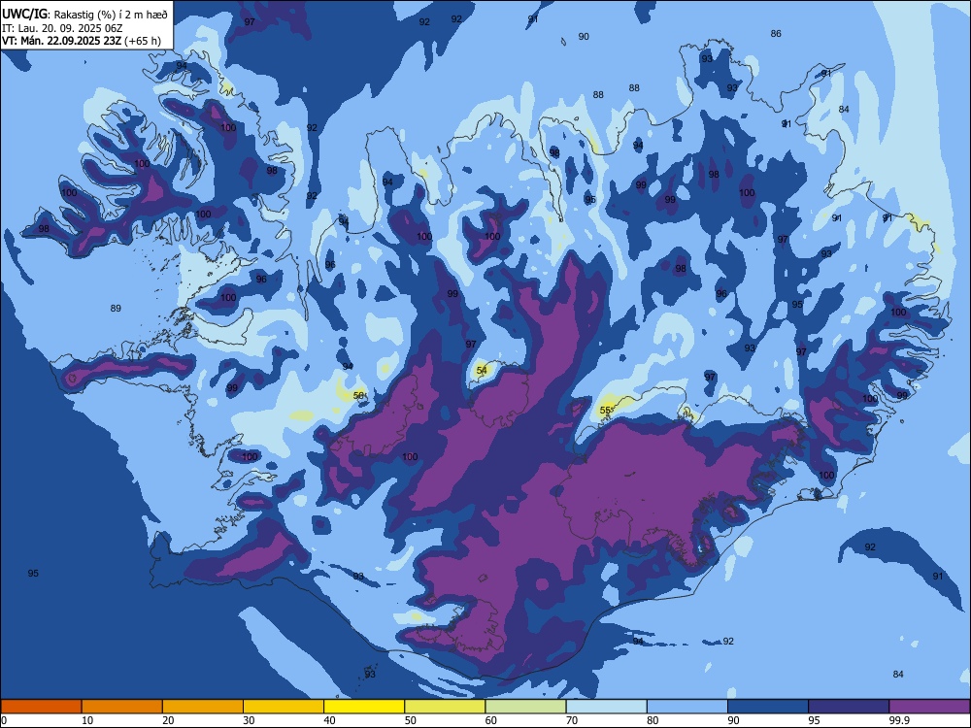Select the legend tick label '70'
Screen dimensions: 971x728
[x=572, y=720]
